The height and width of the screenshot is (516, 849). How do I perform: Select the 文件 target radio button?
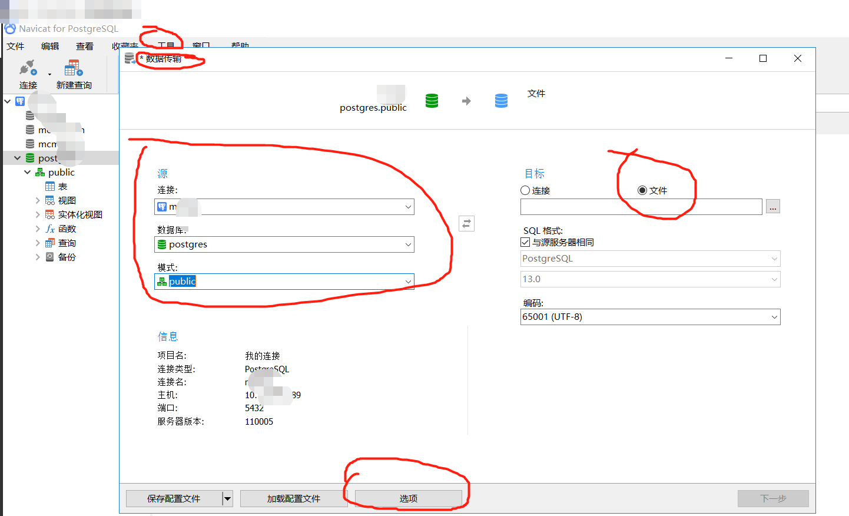[642, 190]
